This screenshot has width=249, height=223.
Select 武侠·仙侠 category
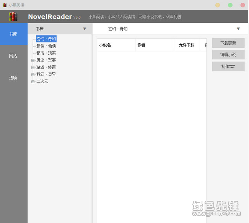[x=46, y=46]
